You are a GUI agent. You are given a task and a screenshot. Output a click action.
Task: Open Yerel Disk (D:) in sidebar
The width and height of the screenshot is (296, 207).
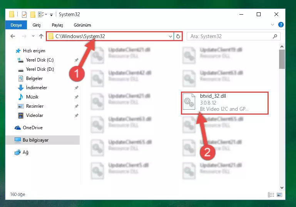click(40, 69)
